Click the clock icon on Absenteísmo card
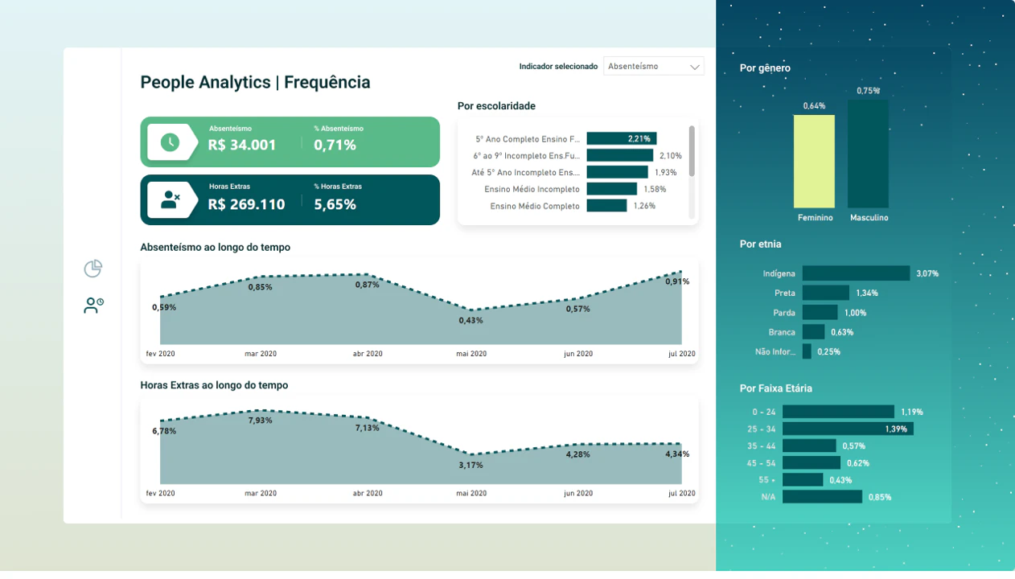1015x579 pixels. click(170, 142)
